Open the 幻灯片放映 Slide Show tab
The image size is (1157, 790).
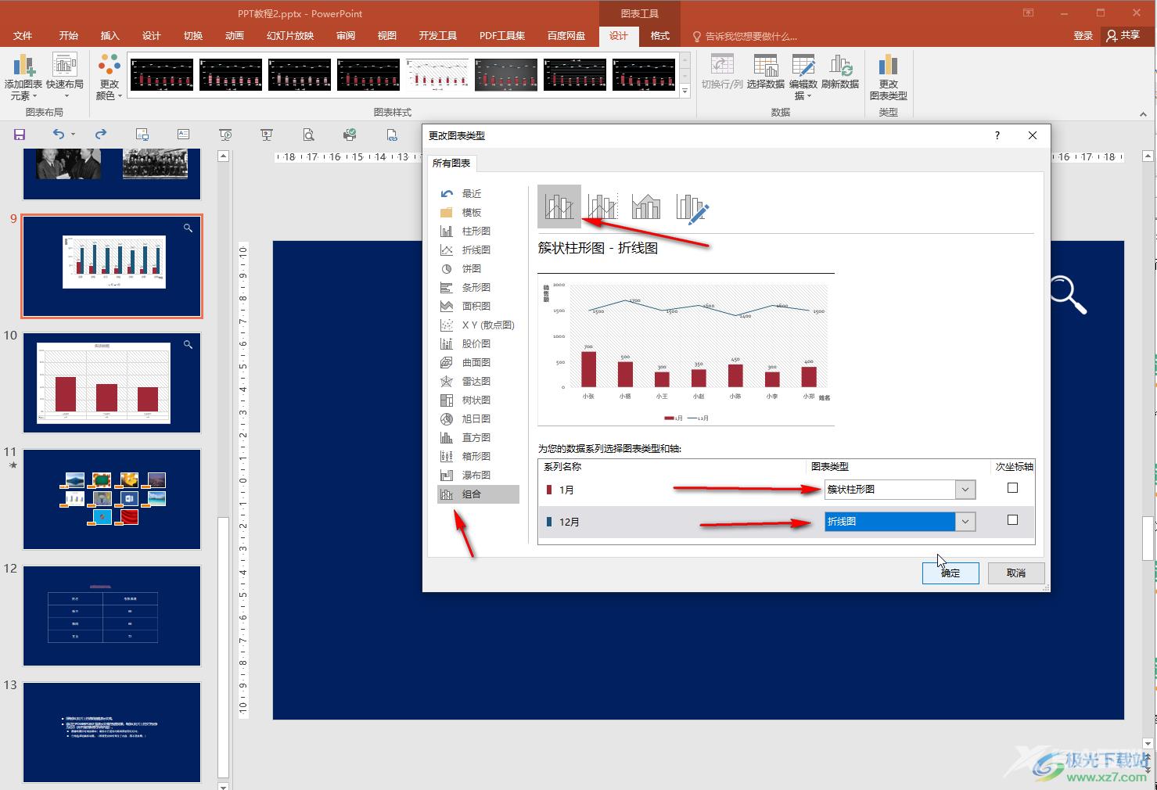pos(290,35)
